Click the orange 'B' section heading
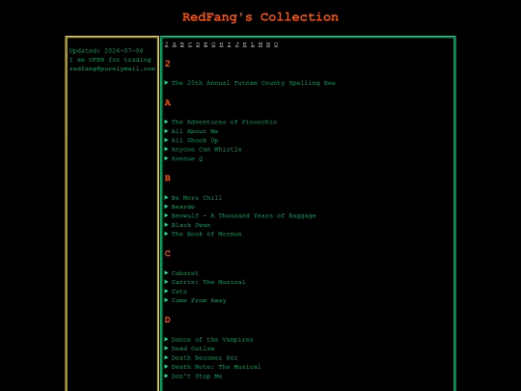521x391 pixels. [168, 179]
